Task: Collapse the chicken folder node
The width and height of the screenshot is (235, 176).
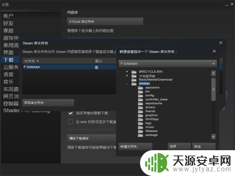Action: point(126,84)
